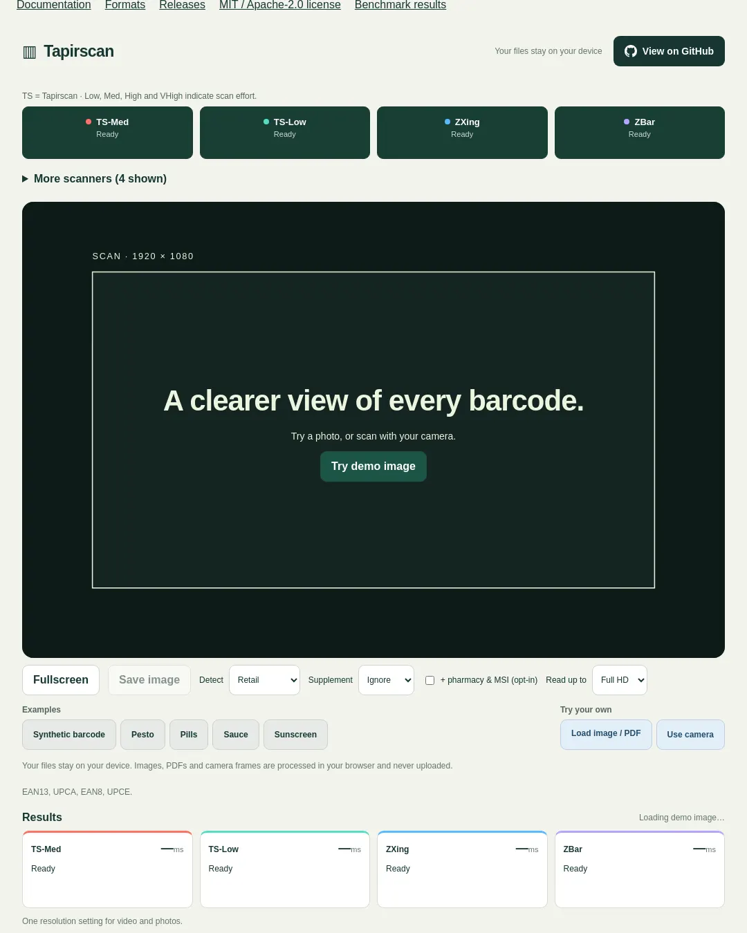The image size is (747, 933).
Task: Click the TS-Low results card
Action: 285,869
